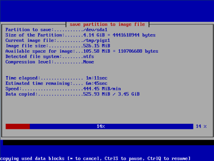Click the 14% label inside progress bar
The width and height of the screenshot is (214, 161).
pos(101,126)
